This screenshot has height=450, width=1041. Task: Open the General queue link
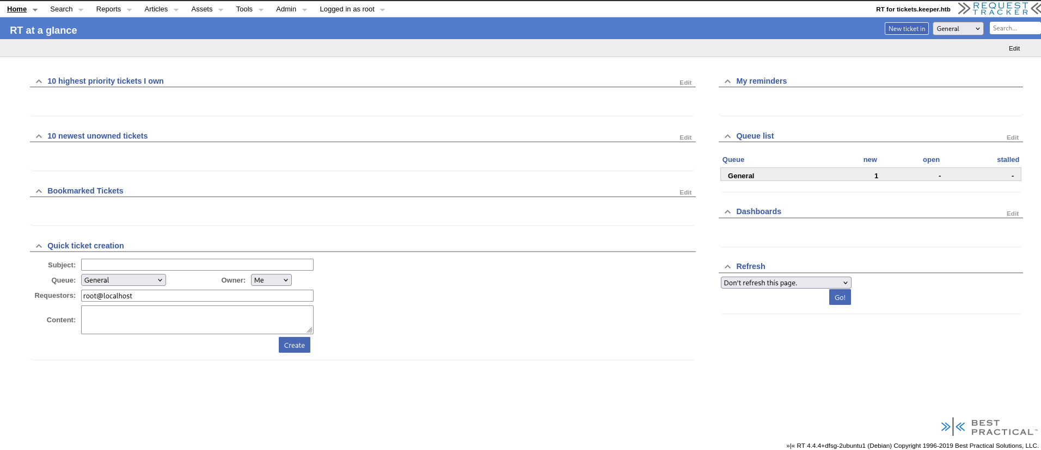click(x=740, y=176)
